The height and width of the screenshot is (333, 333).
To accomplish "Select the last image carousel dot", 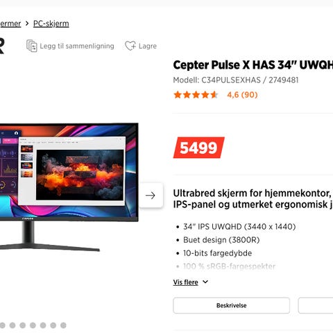I will (63, 325).
